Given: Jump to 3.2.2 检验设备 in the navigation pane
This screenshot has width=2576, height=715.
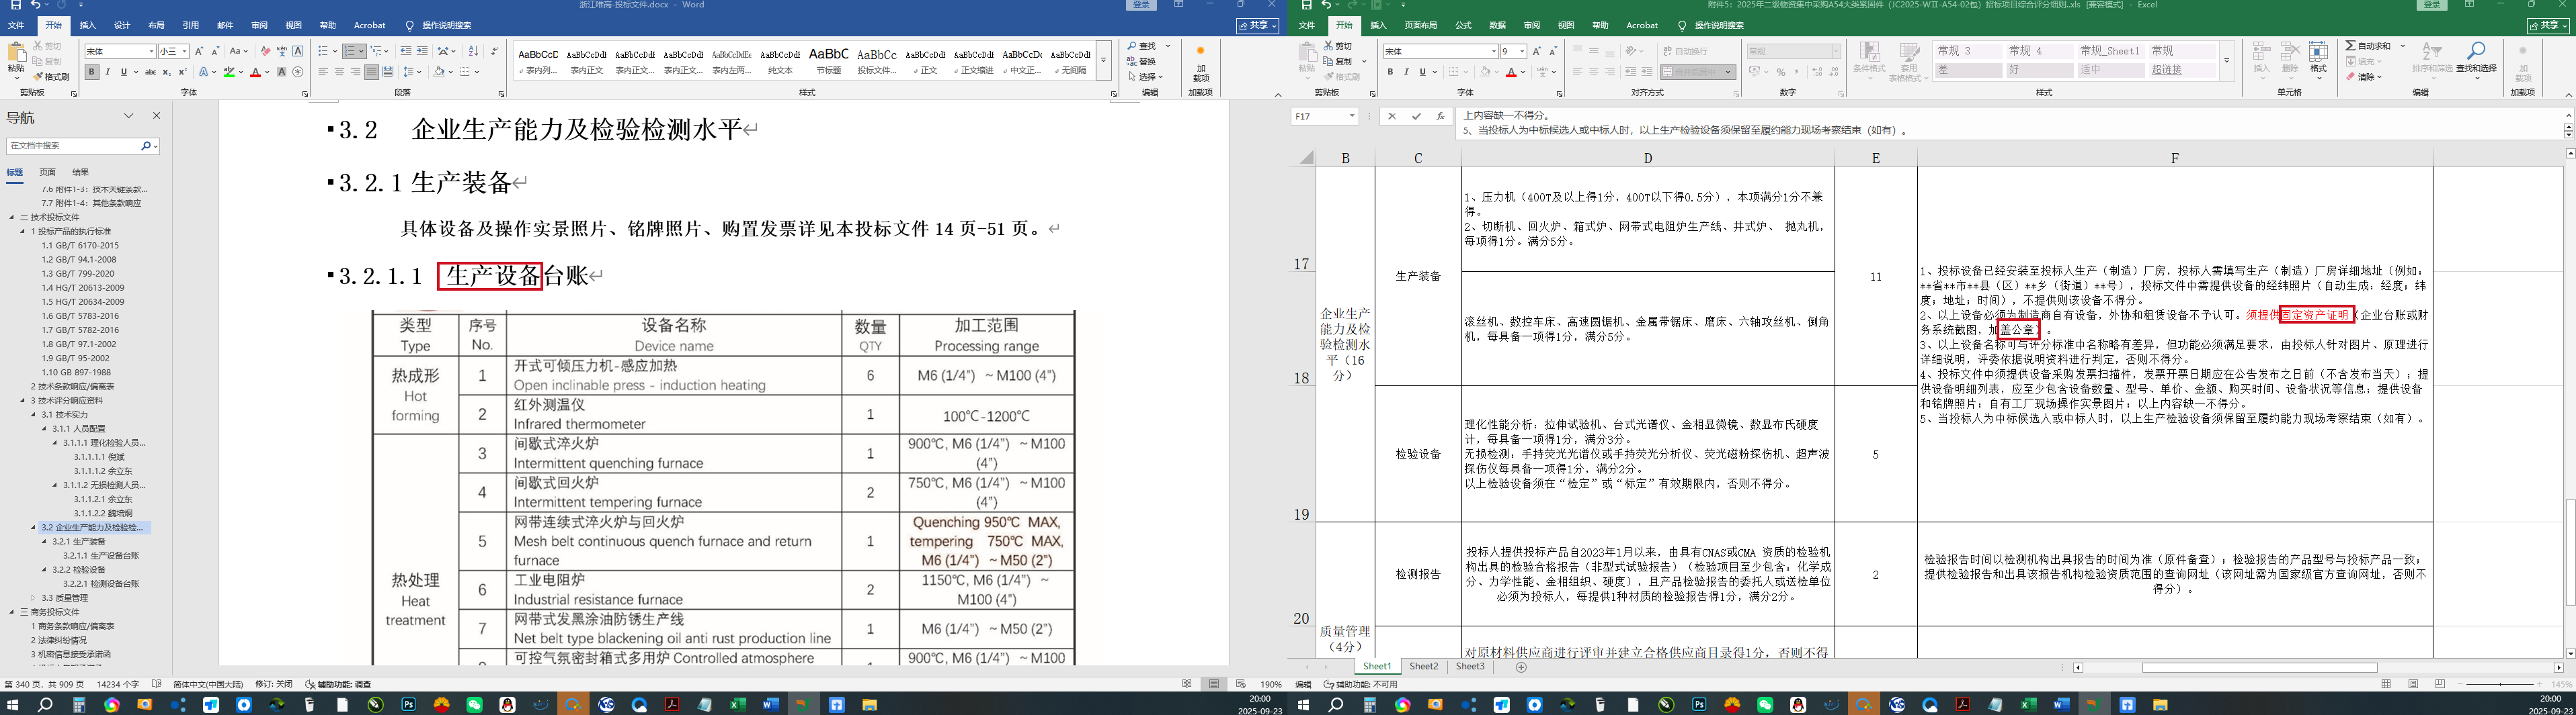Looking at the screenshot, I should tap(78, 569).
